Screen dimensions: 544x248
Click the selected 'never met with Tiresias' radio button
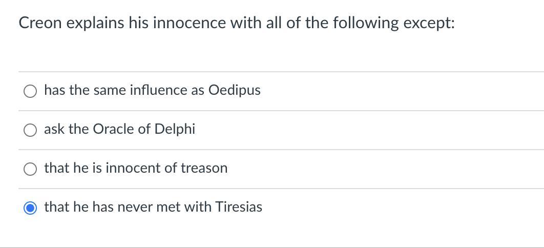point(31,208)
